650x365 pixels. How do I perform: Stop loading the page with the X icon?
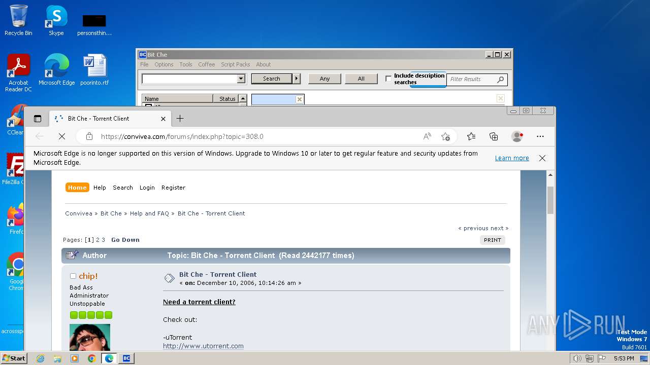[62, 136]
